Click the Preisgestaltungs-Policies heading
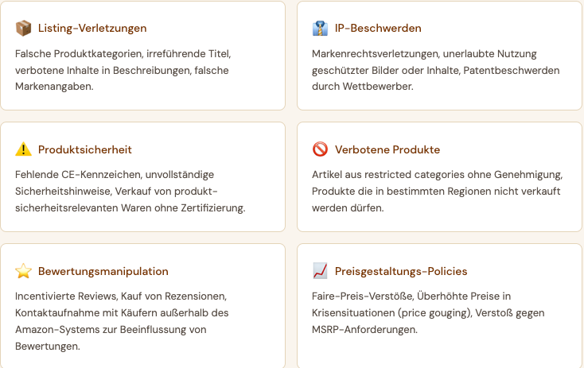The image size is (584, 368). (401, 271)
